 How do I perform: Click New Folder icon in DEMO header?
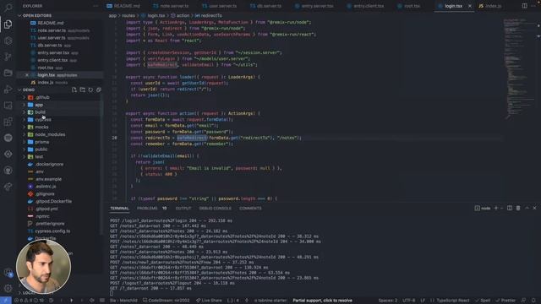click(x=83, y=90)
